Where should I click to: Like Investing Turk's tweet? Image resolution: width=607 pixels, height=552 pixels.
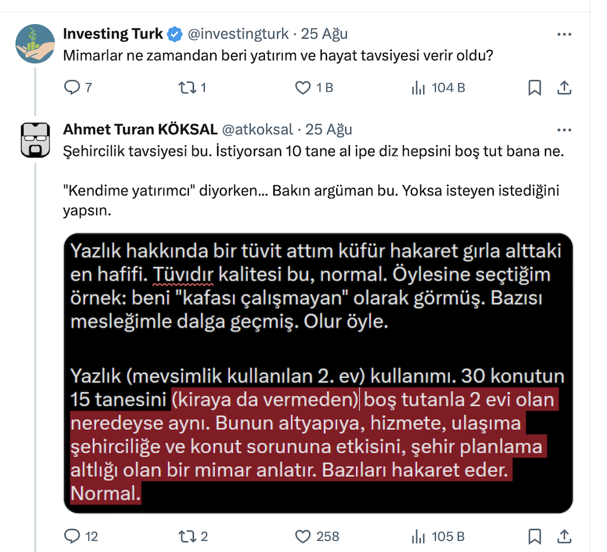(302, 87)
